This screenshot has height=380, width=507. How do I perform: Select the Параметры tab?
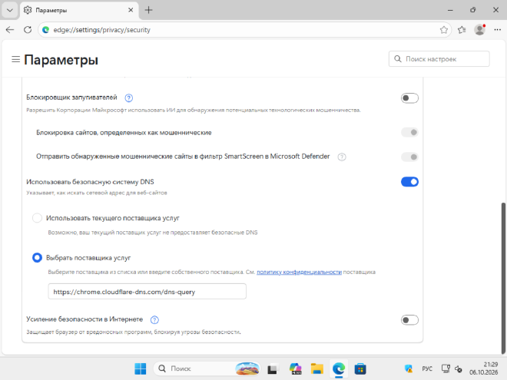point(79,10)
